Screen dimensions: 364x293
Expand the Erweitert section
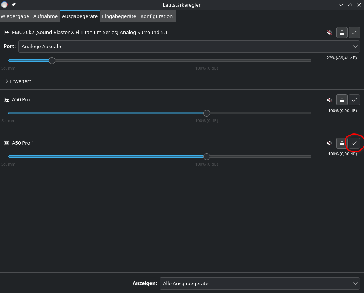pos(18,81)
